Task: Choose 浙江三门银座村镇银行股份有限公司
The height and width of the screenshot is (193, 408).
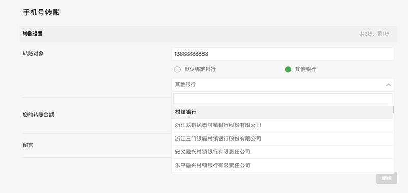Action: [x=283, y=139]
